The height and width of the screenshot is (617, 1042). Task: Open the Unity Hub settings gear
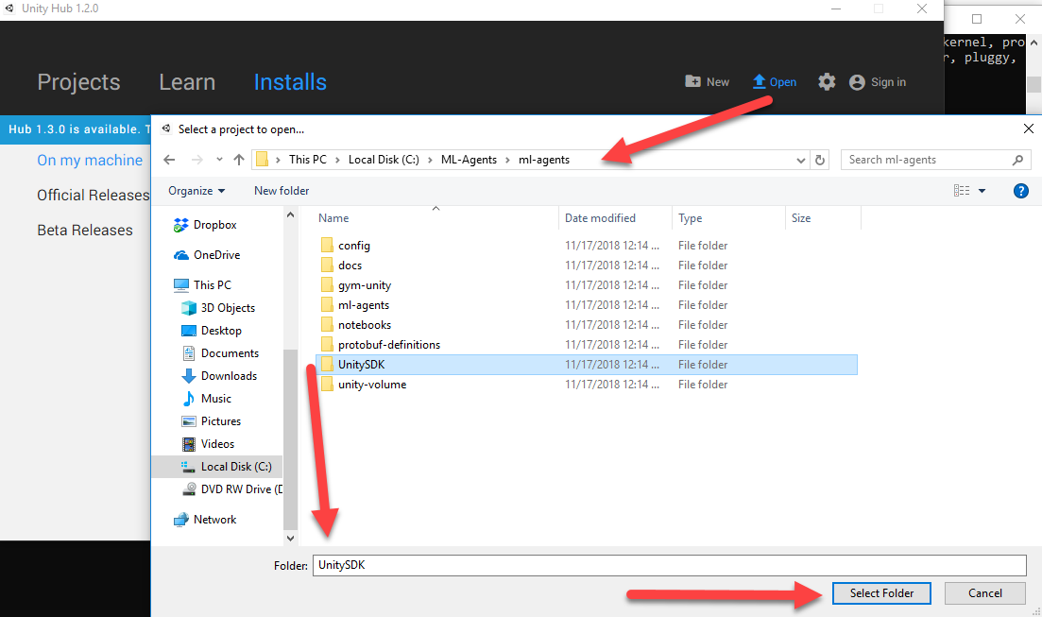[x=826, y=82]
